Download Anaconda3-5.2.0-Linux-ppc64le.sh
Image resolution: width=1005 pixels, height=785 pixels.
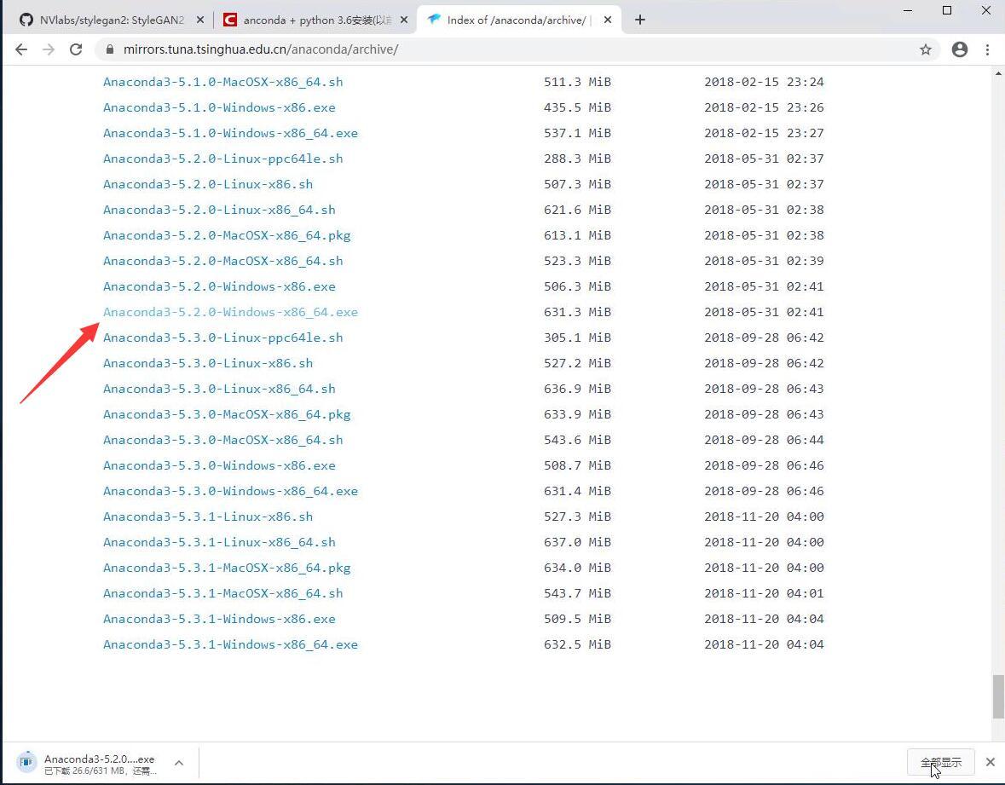223,159
